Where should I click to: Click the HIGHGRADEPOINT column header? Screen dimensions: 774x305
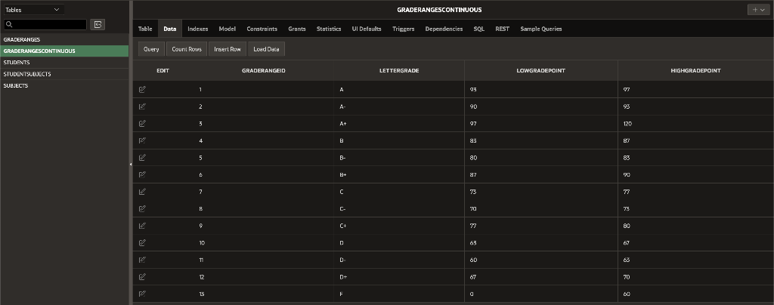tap(695, 70)
